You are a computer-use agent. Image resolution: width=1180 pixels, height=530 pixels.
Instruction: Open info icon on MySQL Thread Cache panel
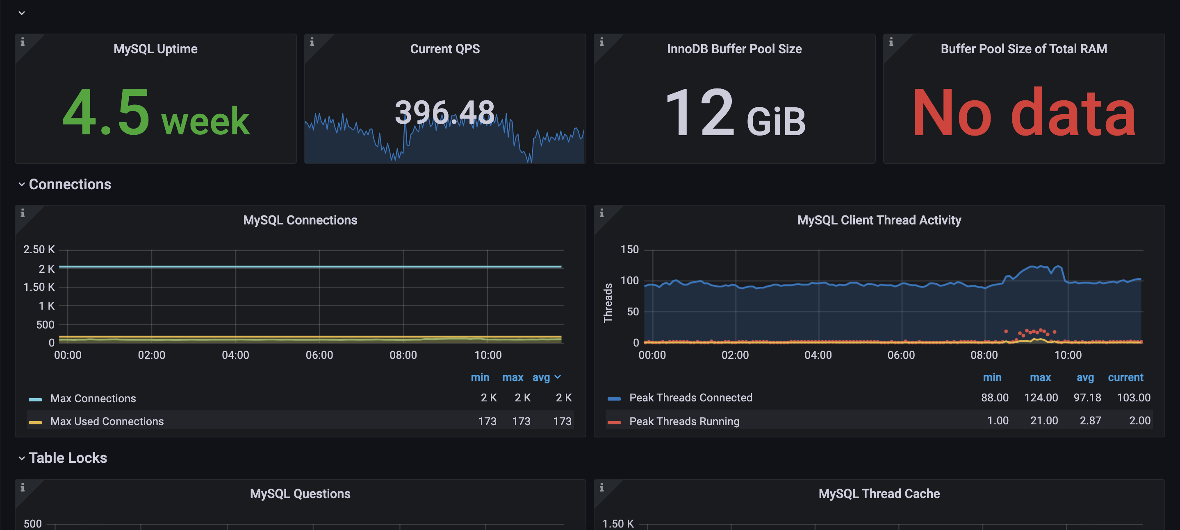point(601,488)
